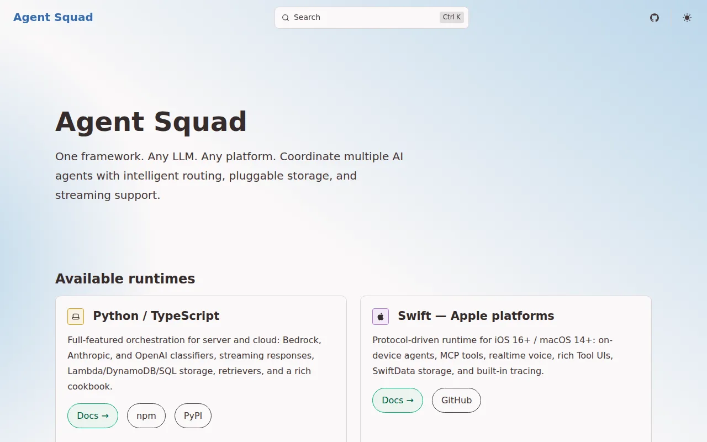Click the large Agent Squad hero title
Image resolution: width=707 pixels, height=442 pixels.
point(151,122)
